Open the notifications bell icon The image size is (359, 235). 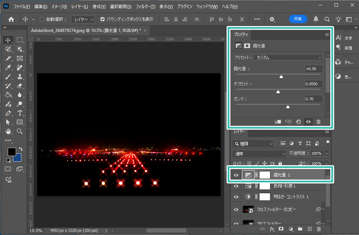(x=316, y=19)
